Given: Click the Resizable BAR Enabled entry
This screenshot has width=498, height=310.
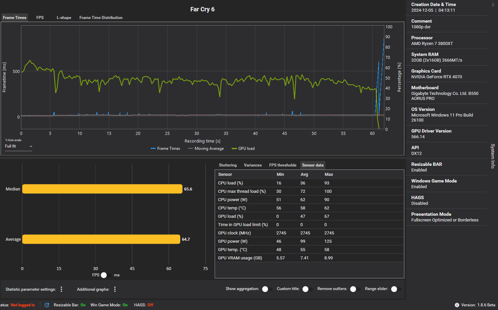Looking at the screenshot, I should pos(447,167).
